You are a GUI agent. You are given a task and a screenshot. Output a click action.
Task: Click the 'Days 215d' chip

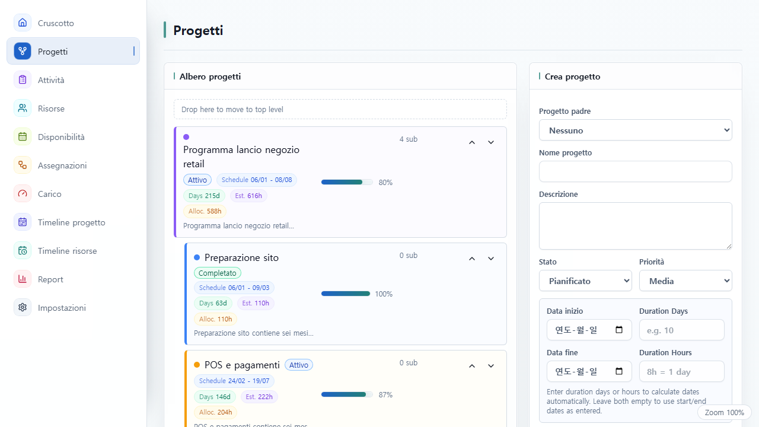click(204, 196)
